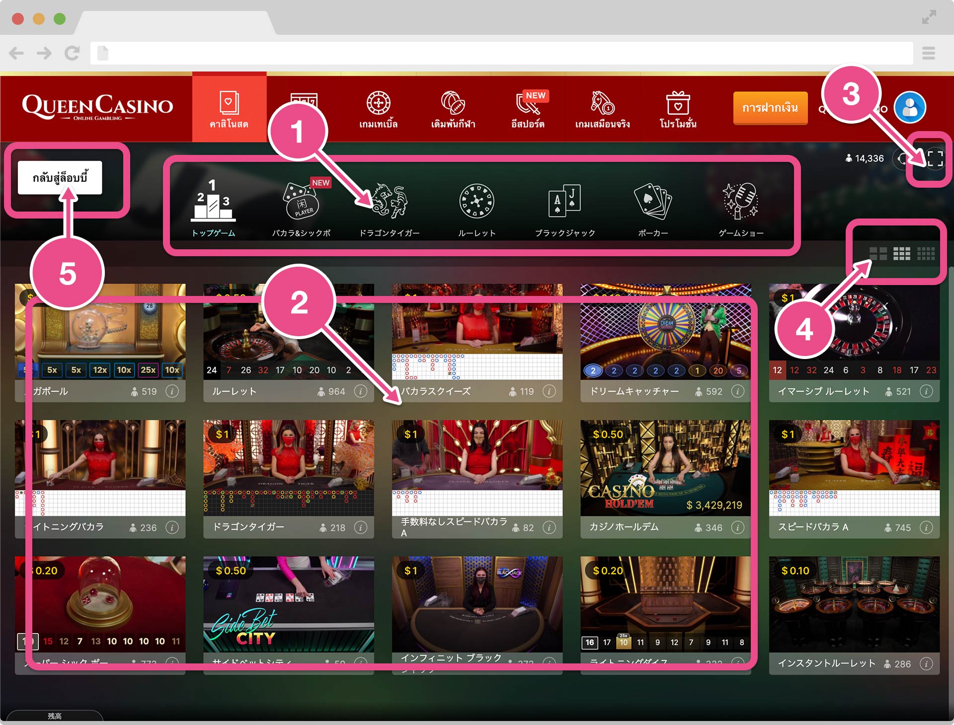Open the คาสิโนสด live casino tab
Viewport: 954px width, 725px height.
coord(229,108)
